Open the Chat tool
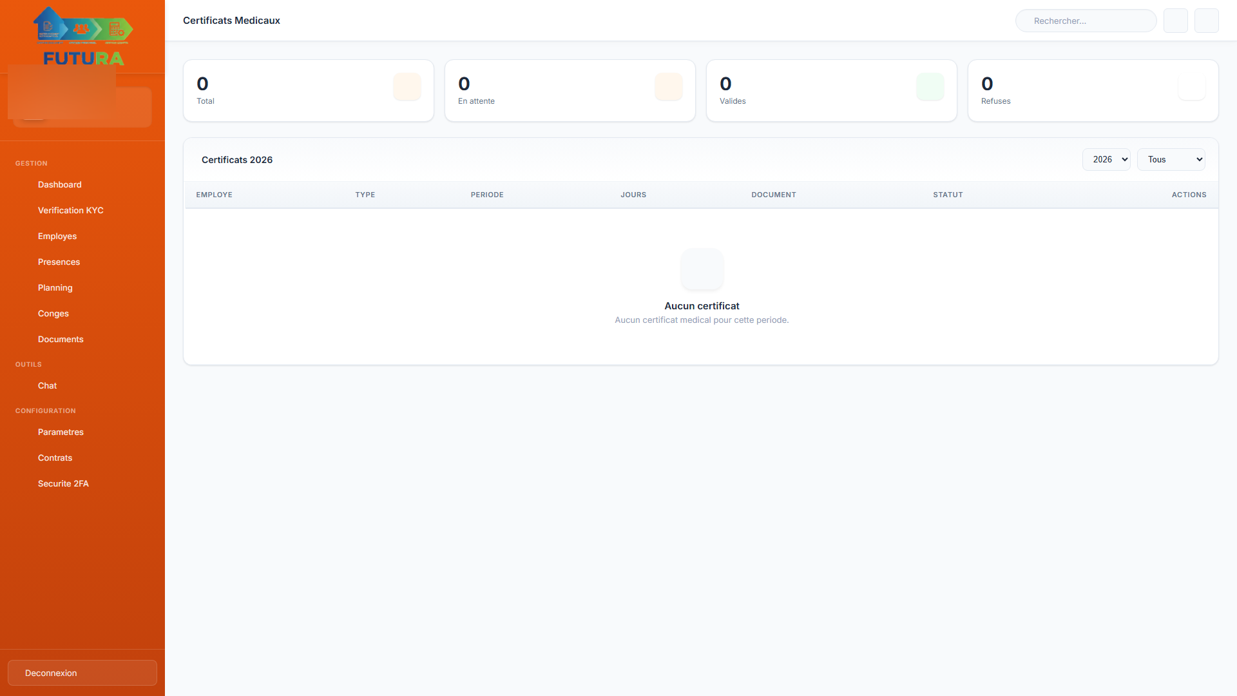 click(47, 386)
